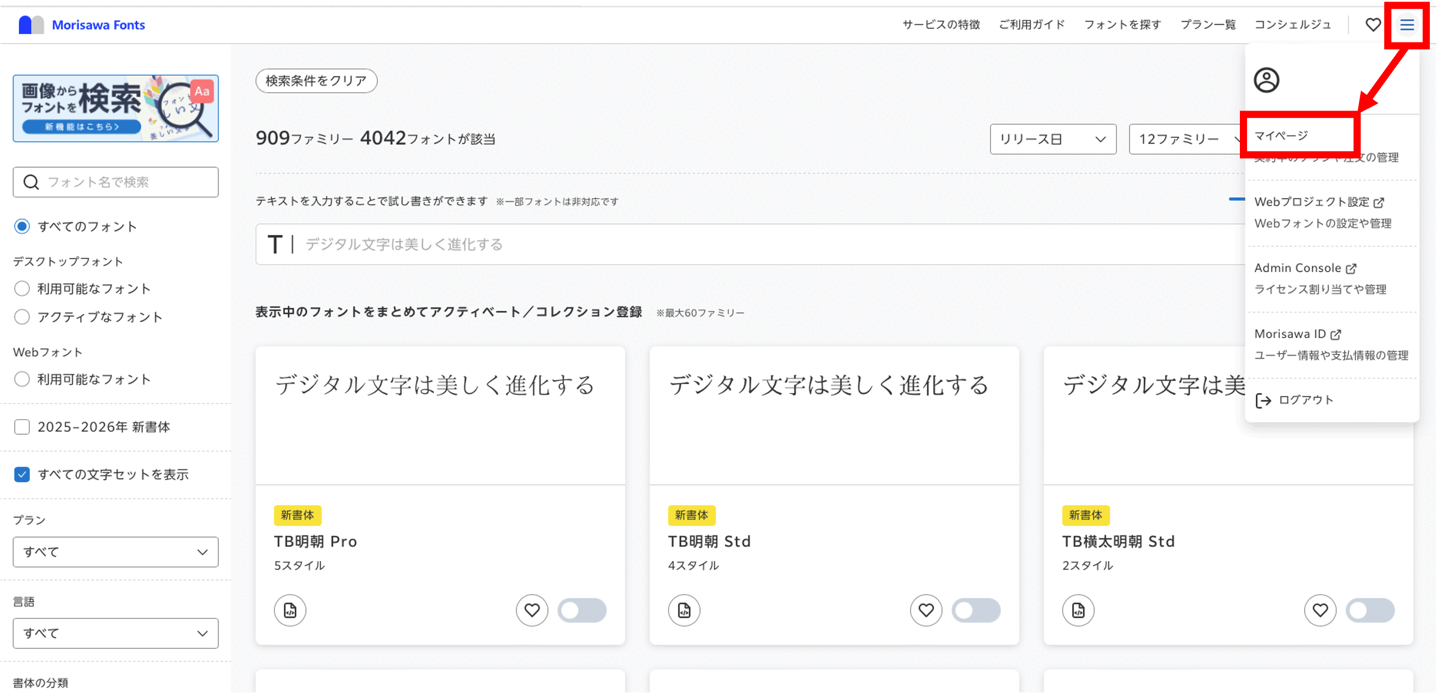Open TB明朝 Pro font name link

click(315, 541)
